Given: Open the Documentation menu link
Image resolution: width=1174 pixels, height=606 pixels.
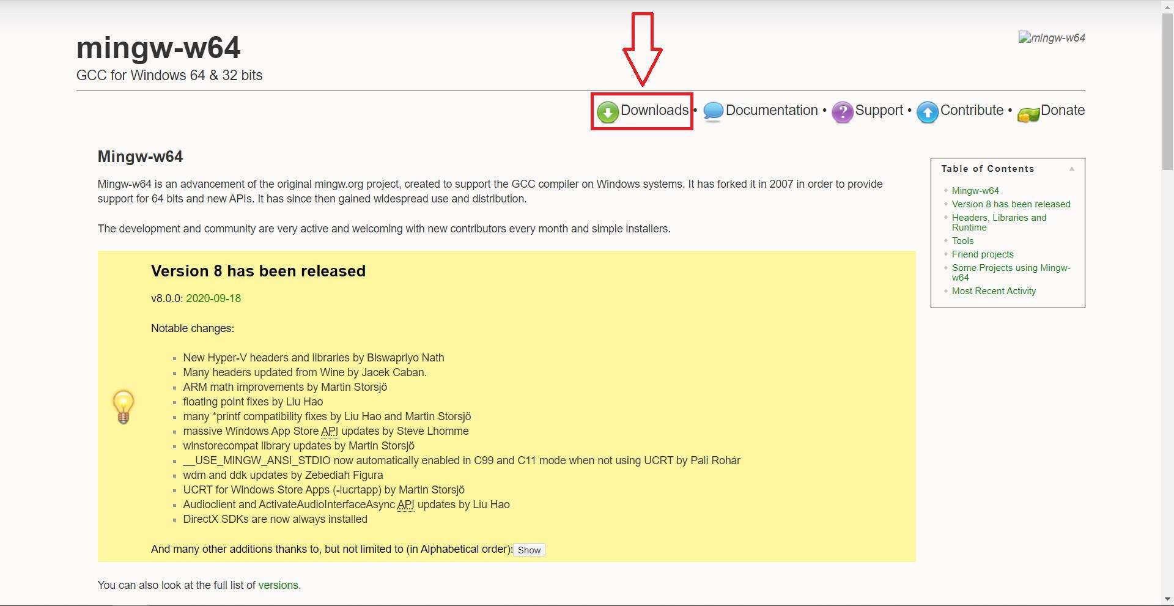Looking at the screenshot, I should click(x=772, y=110).
